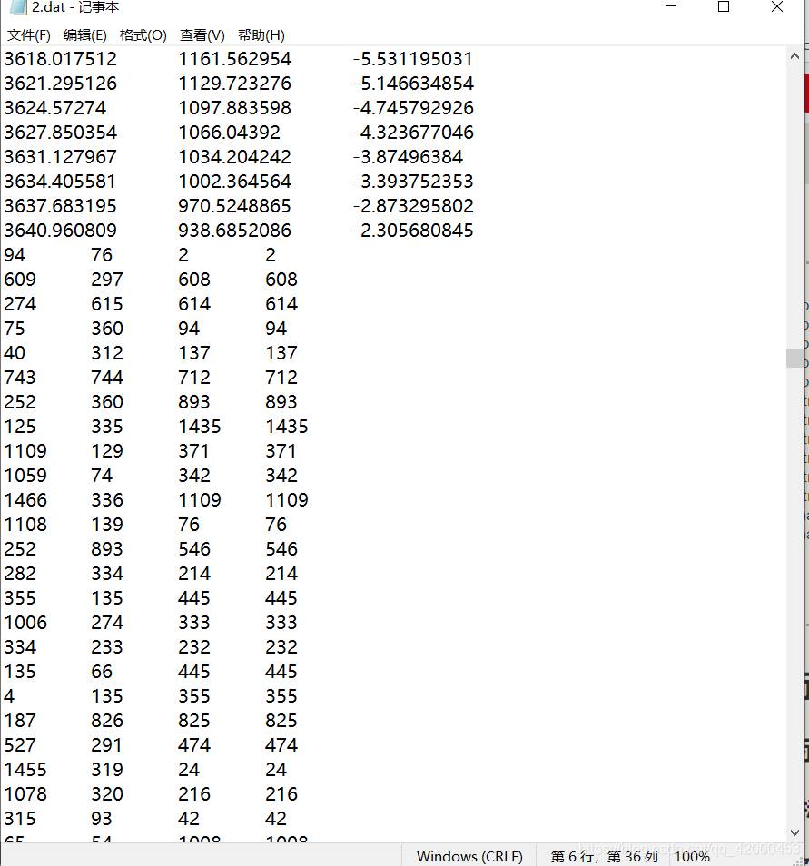809x866 pixels.
Task: Click the value 744
Action: click(107, 378)
